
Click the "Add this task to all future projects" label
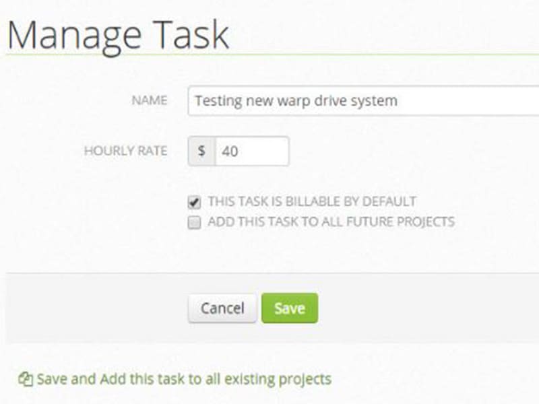[331, 222]
